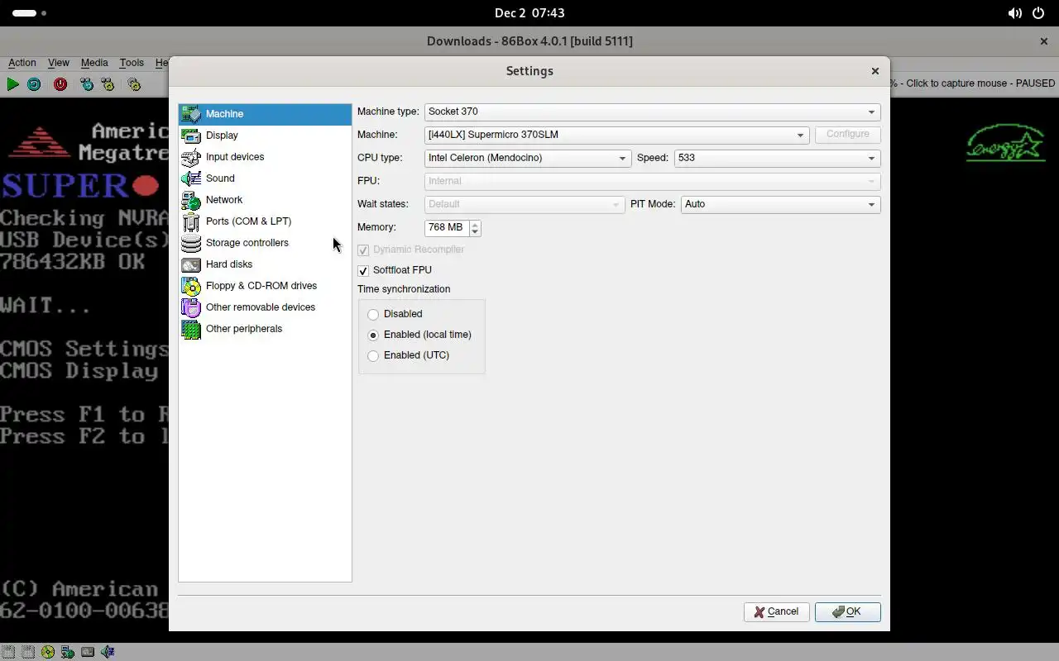Click the OK button

point(847,612)
